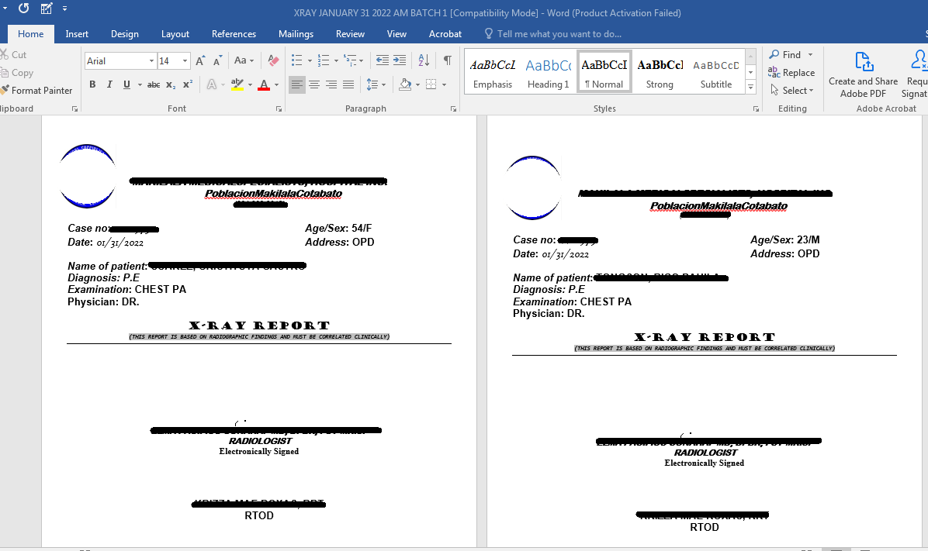Apply the Emphasis style
The image size is (928, 551).
[493, 72]
